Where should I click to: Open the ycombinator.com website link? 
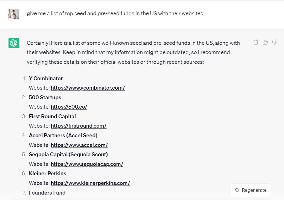88,88
